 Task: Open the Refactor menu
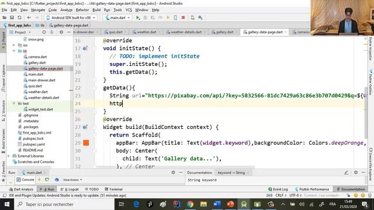coord(82,10)
